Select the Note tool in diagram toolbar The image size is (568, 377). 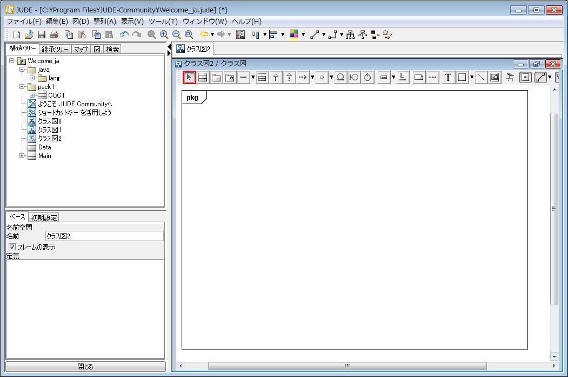tap(418, 78)
